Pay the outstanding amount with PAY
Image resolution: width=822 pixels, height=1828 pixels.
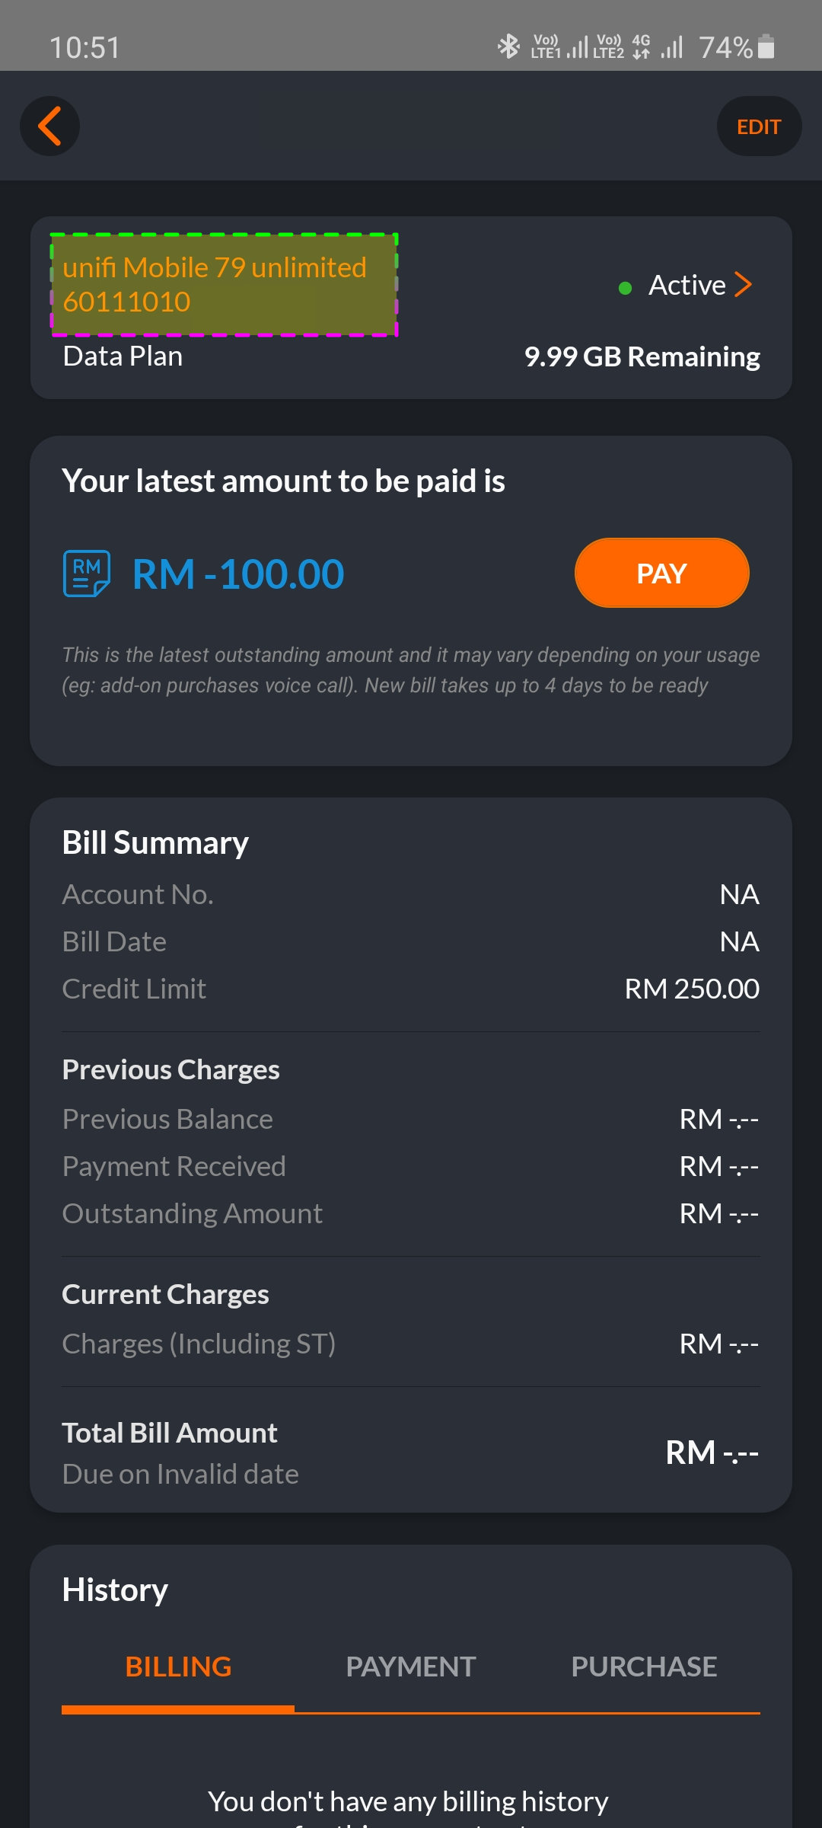pyautogui.click(x=661, y=573)
